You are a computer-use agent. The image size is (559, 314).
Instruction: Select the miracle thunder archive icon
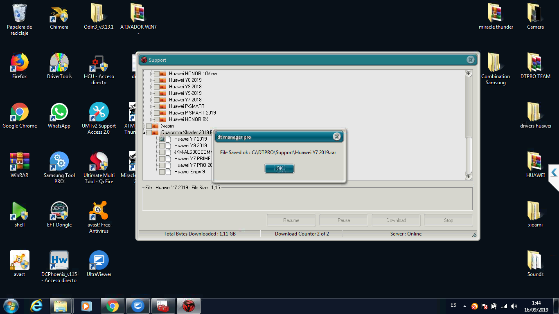coord(496,16)
